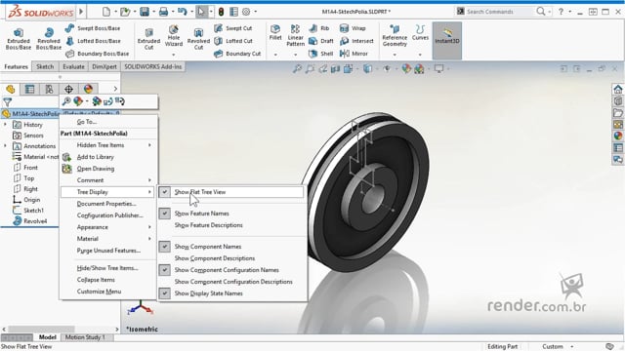The width and height of the screenshot is (625, 351).
Task: Open the DisplayManager appearance tab icon
Action: (88, 89)
